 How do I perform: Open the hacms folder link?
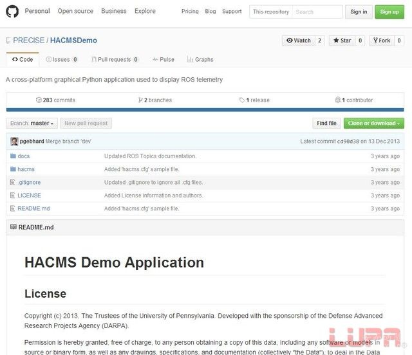[x=26, y=169]
